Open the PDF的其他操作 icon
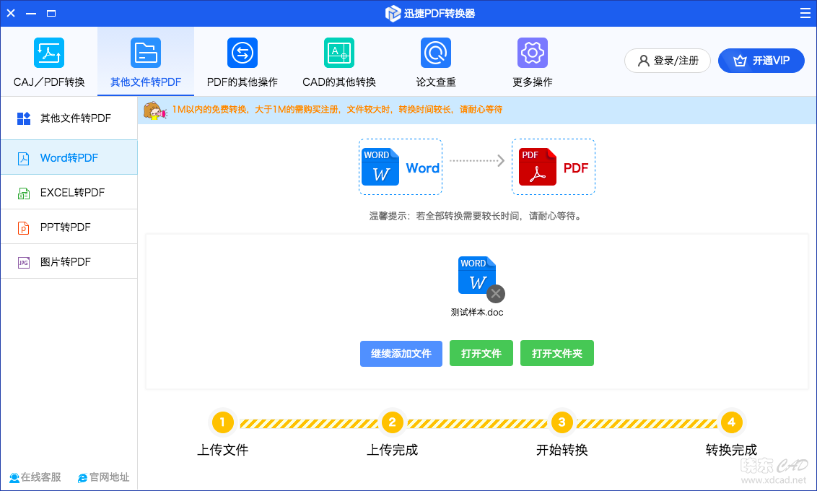Image resolution: width=817 pixels, height=491 pixels. pyautogui.click(x=243, y=53)
